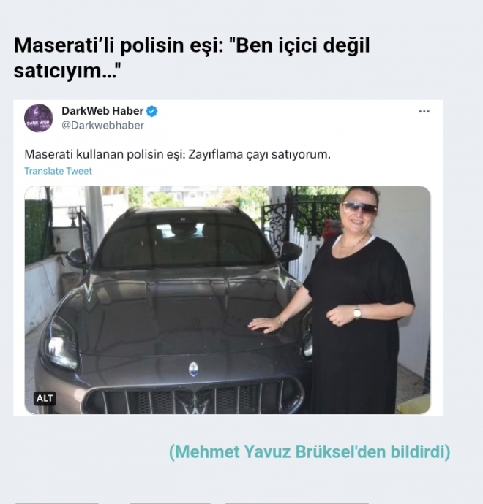
Task: Click the tweet text about Zayıflama çayı
Action: pyautogui.click(x=177, y=155)
